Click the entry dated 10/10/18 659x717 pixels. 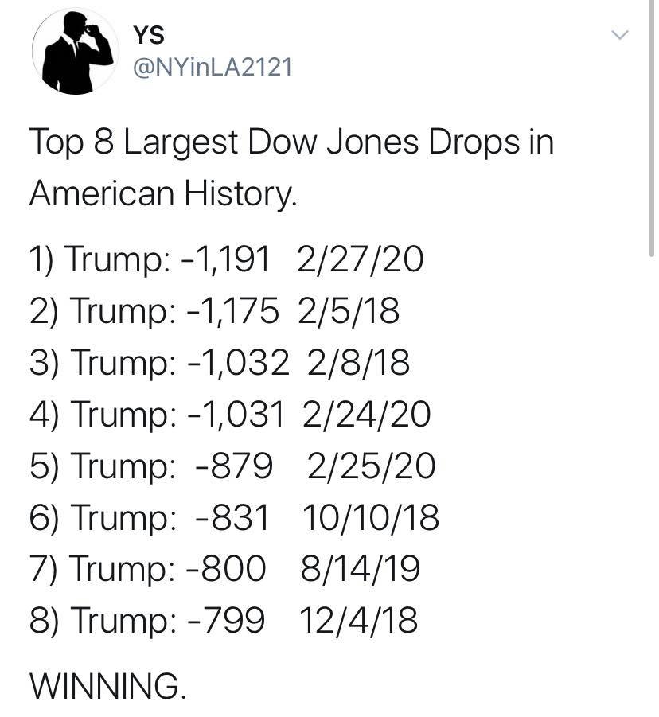click(x=234, y=517)
